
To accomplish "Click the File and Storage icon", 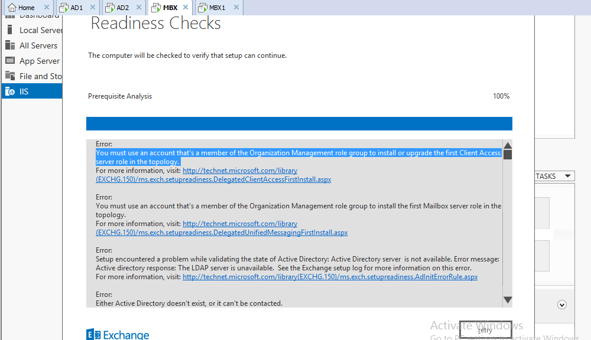I will [x=10, y=76].
